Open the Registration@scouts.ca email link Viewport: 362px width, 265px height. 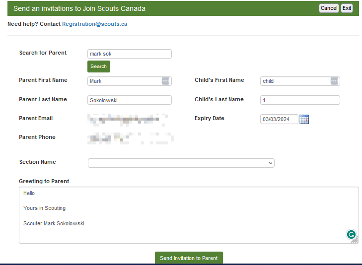pos(95,24)
